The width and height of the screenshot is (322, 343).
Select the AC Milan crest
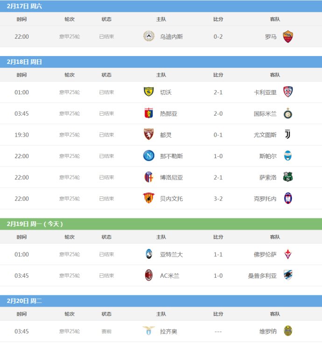click(x=149, y=275)
